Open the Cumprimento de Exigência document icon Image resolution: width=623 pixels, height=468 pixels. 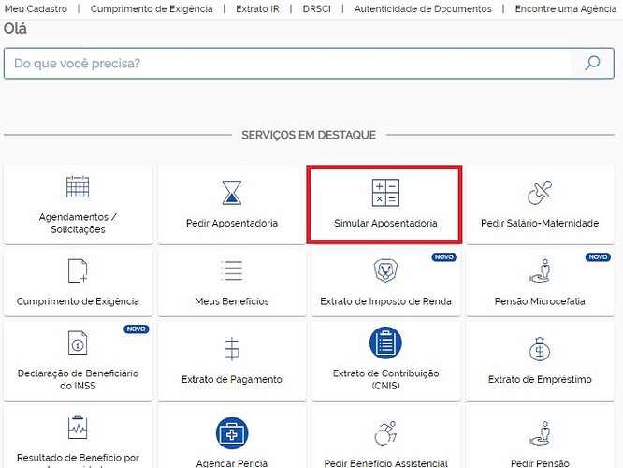(78, 271)
